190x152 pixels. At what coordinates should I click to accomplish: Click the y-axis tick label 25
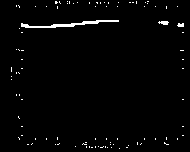click(18, 28)
